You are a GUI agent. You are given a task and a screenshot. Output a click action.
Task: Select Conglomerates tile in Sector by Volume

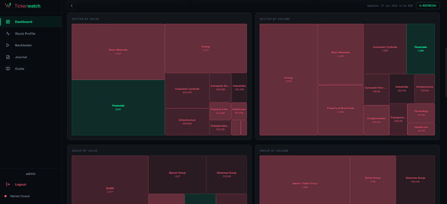(x=376, y=120)
